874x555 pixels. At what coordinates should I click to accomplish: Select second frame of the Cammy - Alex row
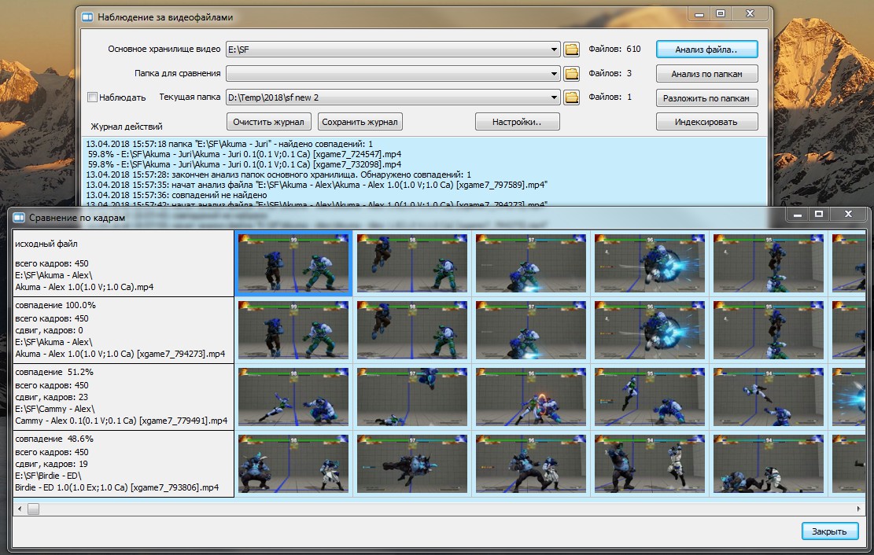coord(412,397)
